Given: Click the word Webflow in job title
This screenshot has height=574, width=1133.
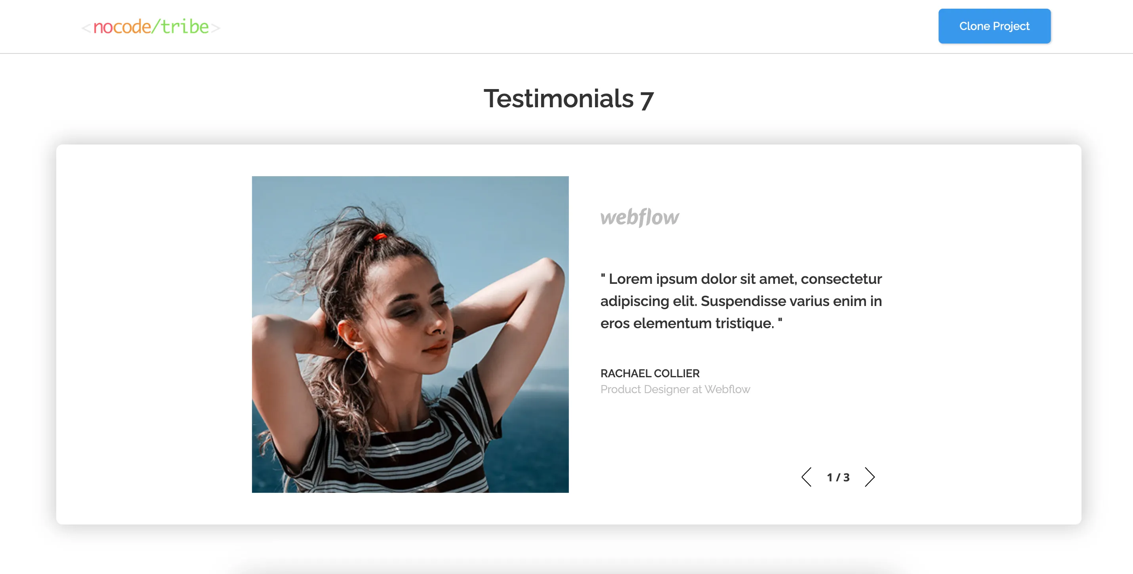Looking at the screenshot, I should 727,390.
